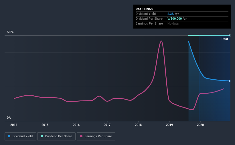Click the ₩500.000 dividend per share value
Image resolution: width=235 pixels, height=145 pixels.
tap(175, 19)
